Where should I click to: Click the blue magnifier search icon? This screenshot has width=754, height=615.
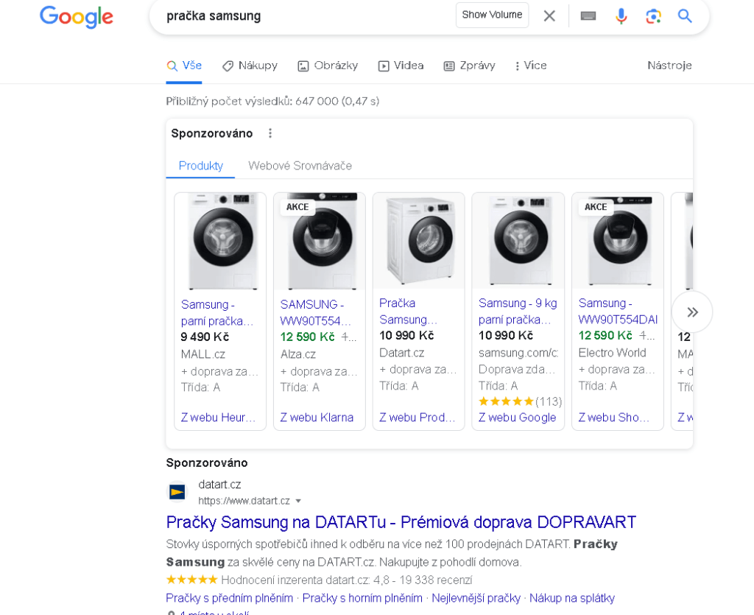[685, 16]
